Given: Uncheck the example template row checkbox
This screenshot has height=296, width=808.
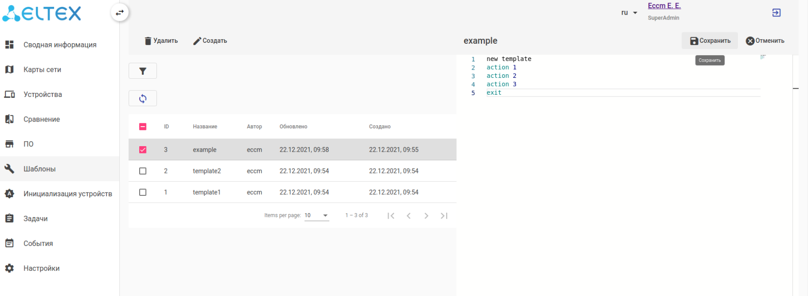Looking at the screenshot, I should tap(143, 150).
